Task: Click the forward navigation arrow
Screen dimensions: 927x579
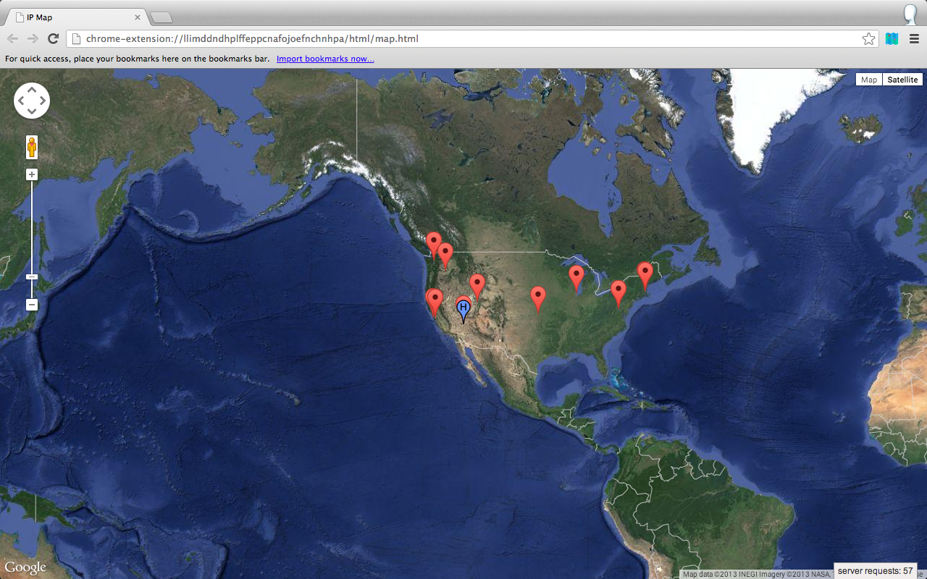Action: [x=32, y=38]
